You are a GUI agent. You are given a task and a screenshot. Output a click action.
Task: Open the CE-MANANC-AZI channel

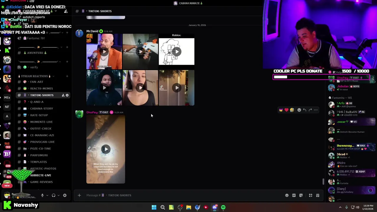coord(44,135)
